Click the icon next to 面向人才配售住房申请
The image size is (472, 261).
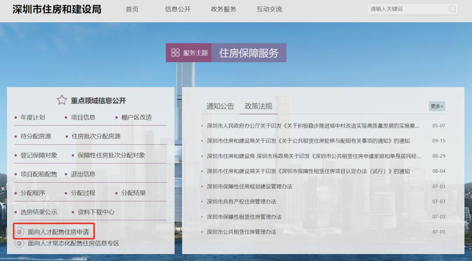point(19,232)
